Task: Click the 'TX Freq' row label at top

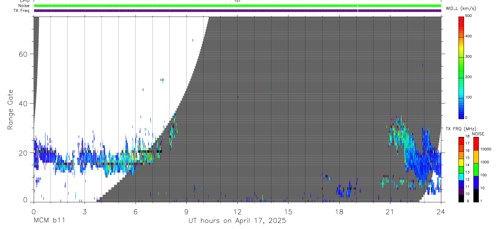Action: [21, 11]
